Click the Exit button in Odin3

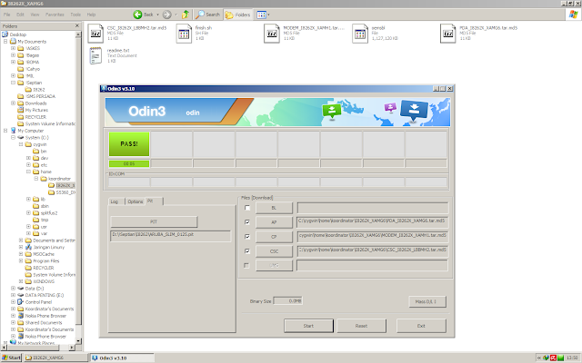tap(421, 326)
